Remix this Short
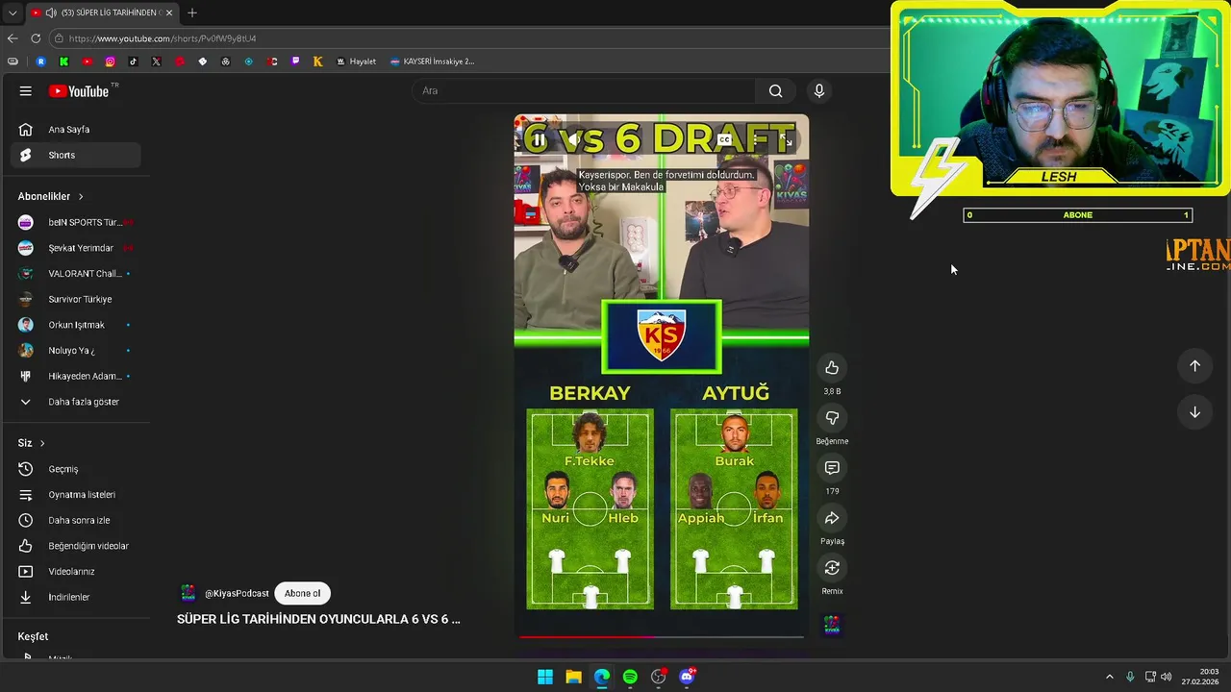Viewport: 1231px width, 692px height. [x=832, y=568]
